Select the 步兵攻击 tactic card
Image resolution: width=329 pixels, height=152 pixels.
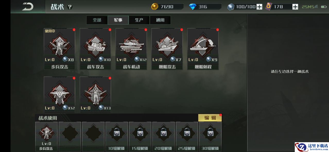coord(59,49)
